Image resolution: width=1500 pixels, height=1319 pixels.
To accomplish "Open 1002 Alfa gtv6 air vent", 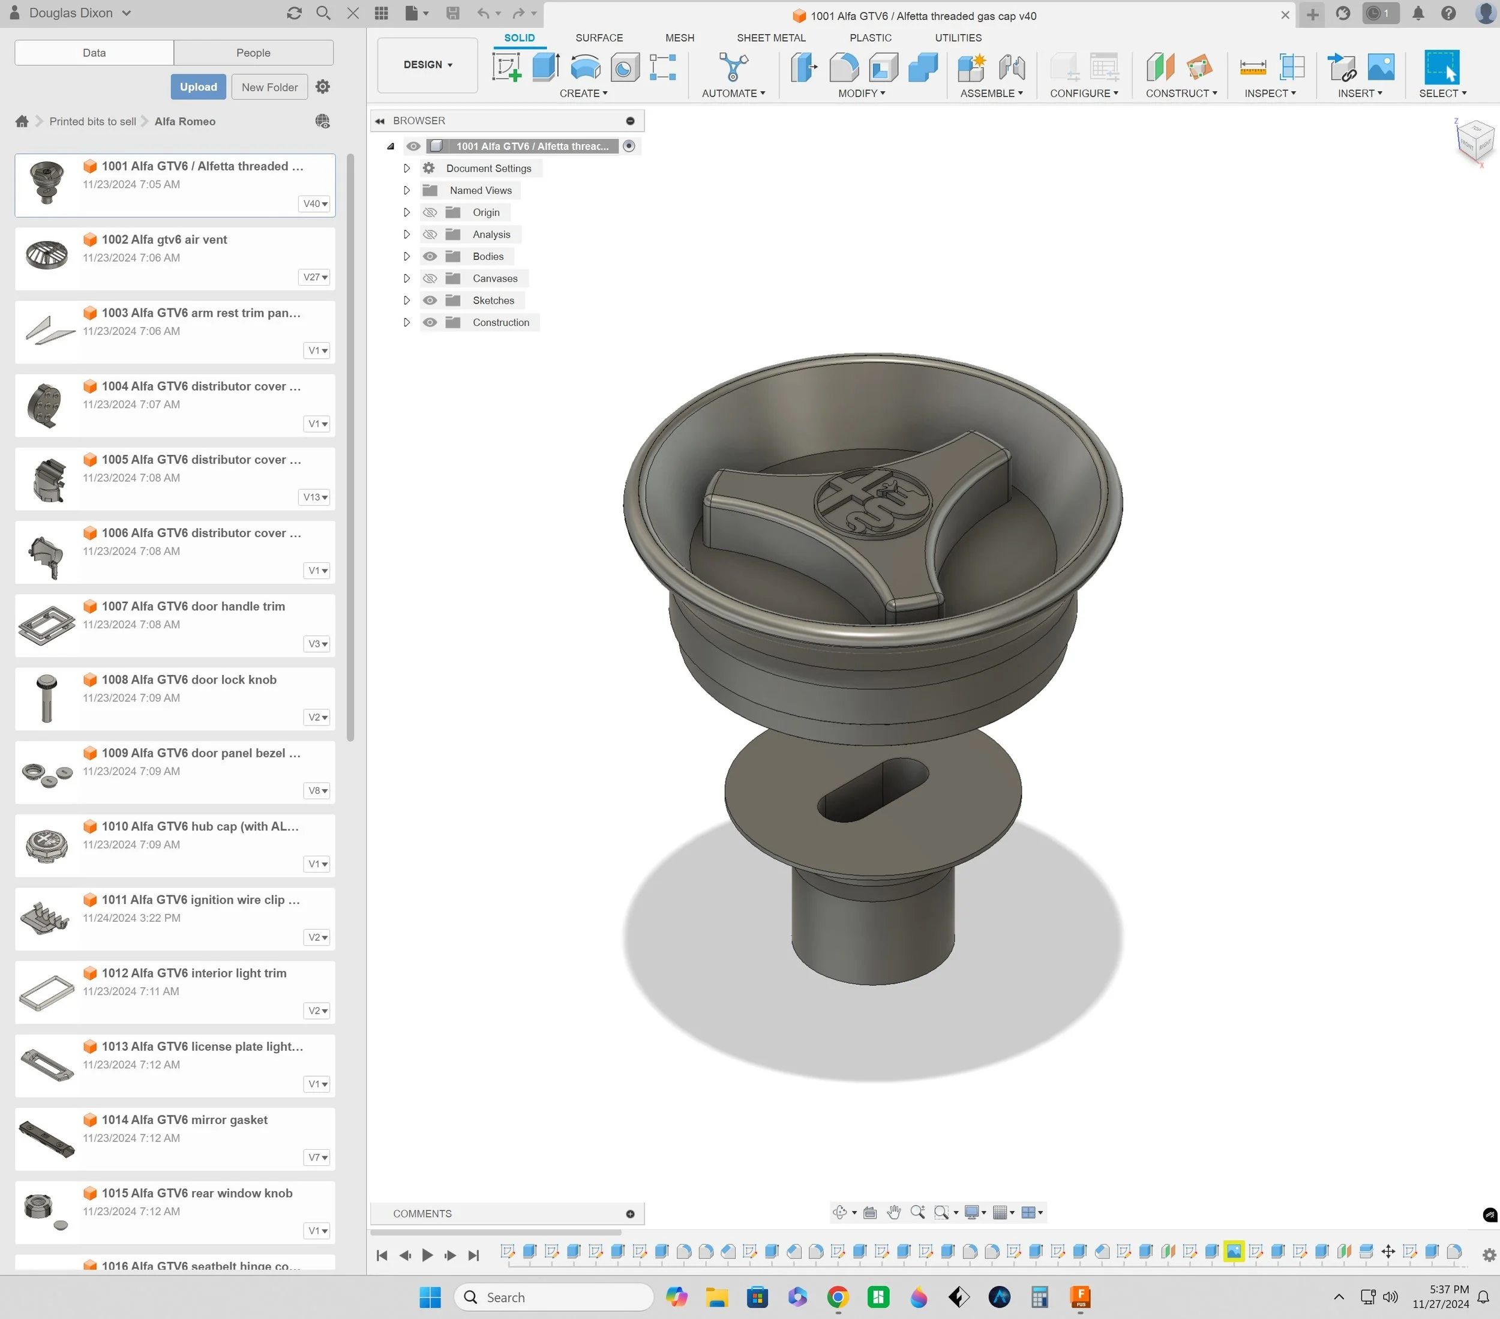I will 175,259.
